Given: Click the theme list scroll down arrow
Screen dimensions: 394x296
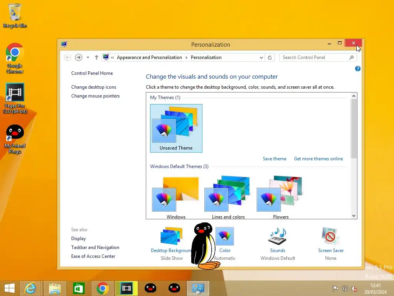Looking at the screenshot, I should click(354, 216).
